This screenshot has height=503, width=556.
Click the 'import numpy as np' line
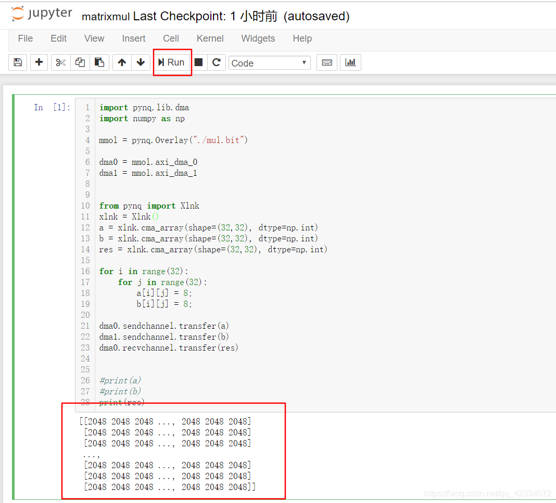click(142, 119)
